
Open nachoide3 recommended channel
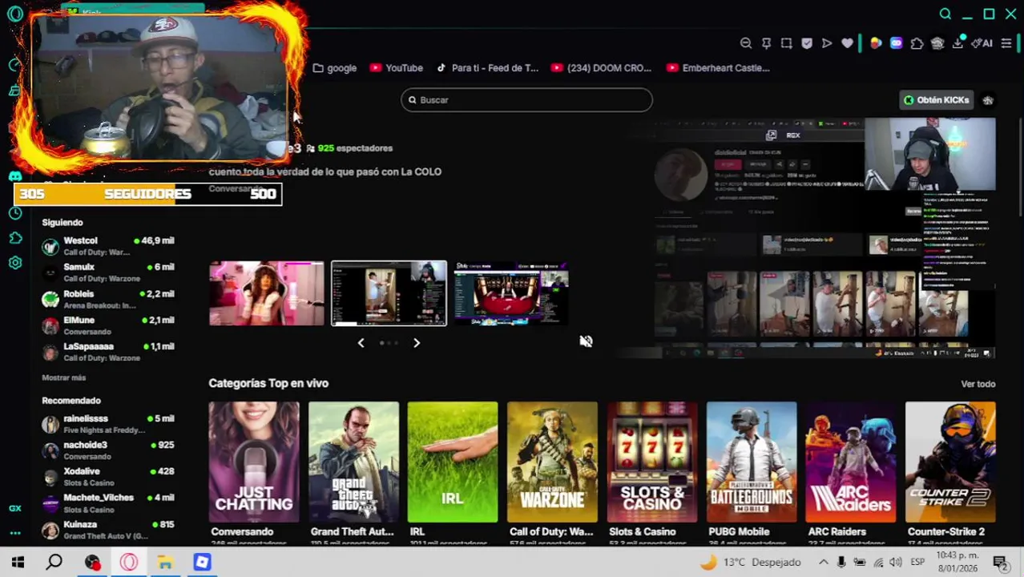[x=108, y=450]
